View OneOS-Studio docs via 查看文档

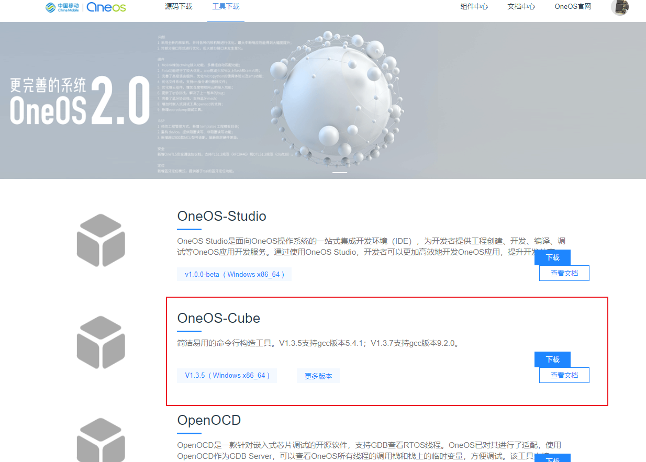(564, 273)
